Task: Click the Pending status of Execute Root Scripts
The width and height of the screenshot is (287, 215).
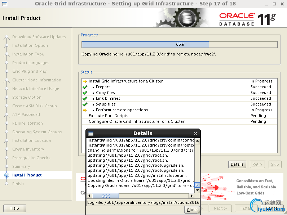Action: coord(258,116)
